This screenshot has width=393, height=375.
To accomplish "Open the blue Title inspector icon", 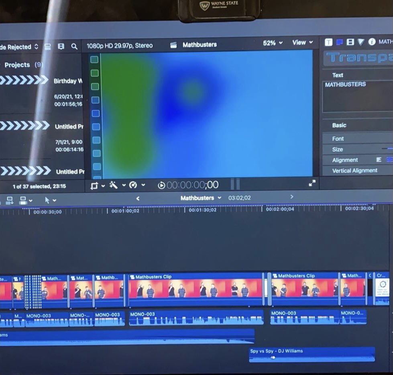I will [340, 42].
